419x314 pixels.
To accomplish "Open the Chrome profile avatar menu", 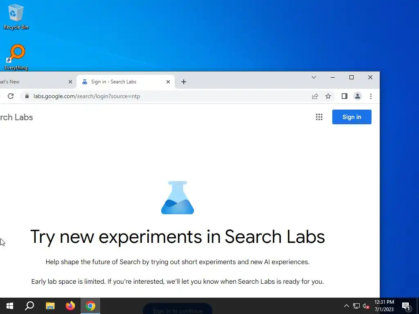I will 358,96.
